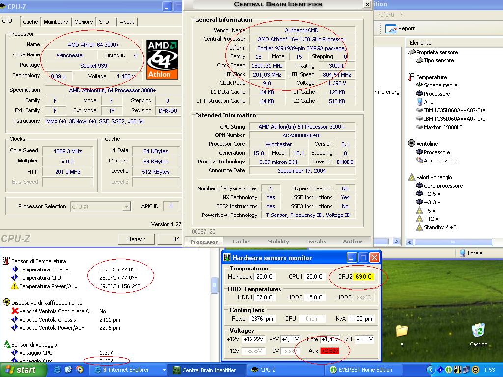Open Cache tab in Central Brain Identifier
503x377 pixels.
241,242
